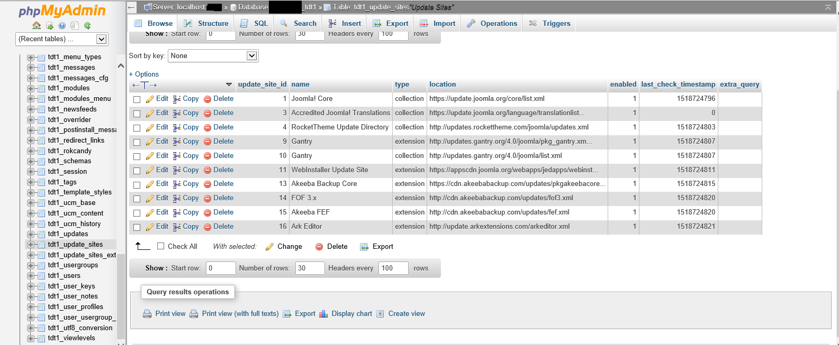Toggle full texts via the ←T→ header icon
839x345 pixels.
(x=145, y=85)
